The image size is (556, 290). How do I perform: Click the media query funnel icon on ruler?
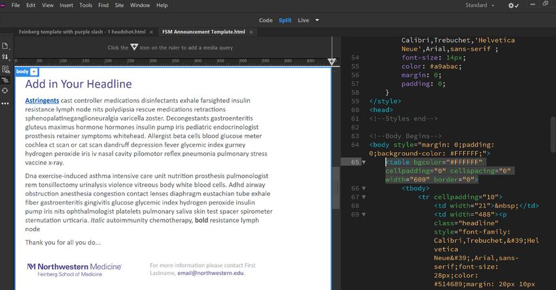(x=332, y=62)
